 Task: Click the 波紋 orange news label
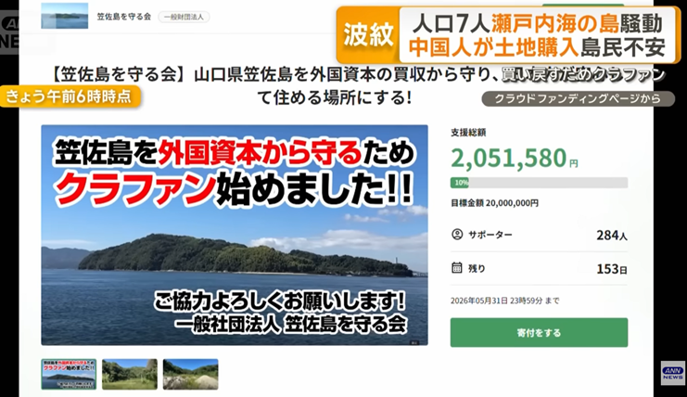(x=368, y=34)
